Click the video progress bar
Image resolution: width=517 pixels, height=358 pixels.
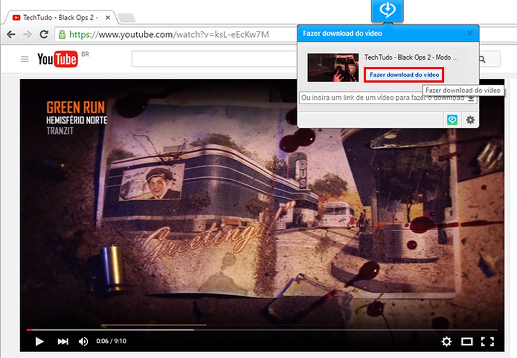coord(262,329)
